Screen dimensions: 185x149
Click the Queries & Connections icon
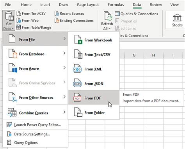click(x=117, y=14)
